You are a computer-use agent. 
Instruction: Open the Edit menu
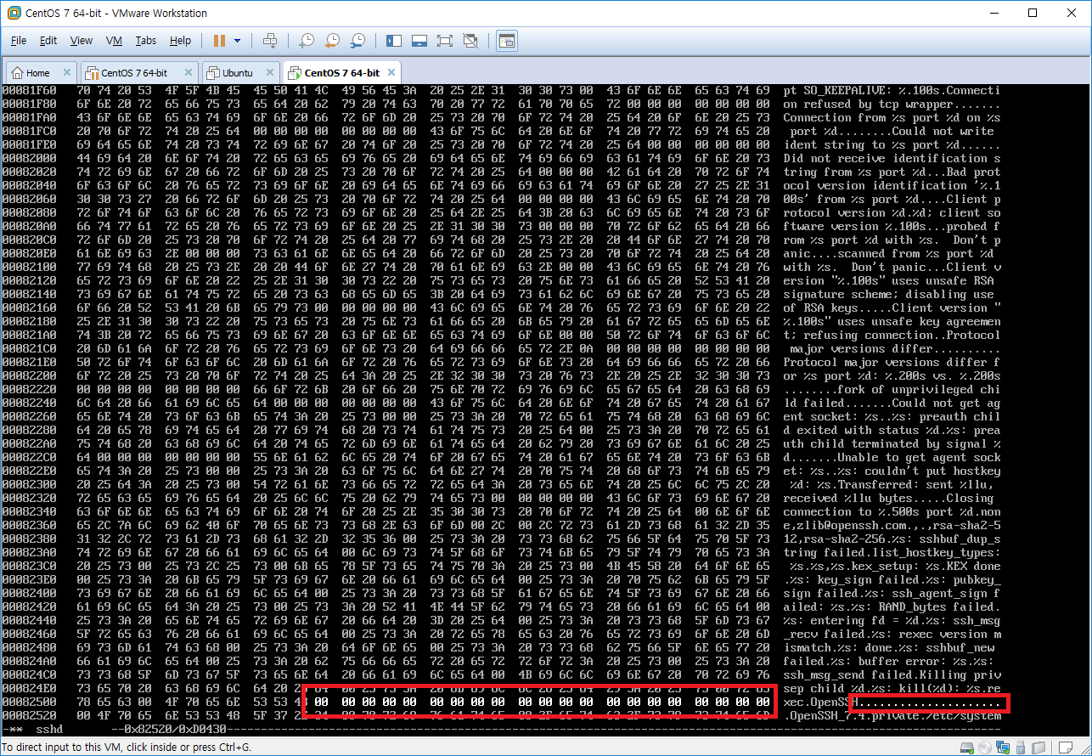(x=48, y=41)
